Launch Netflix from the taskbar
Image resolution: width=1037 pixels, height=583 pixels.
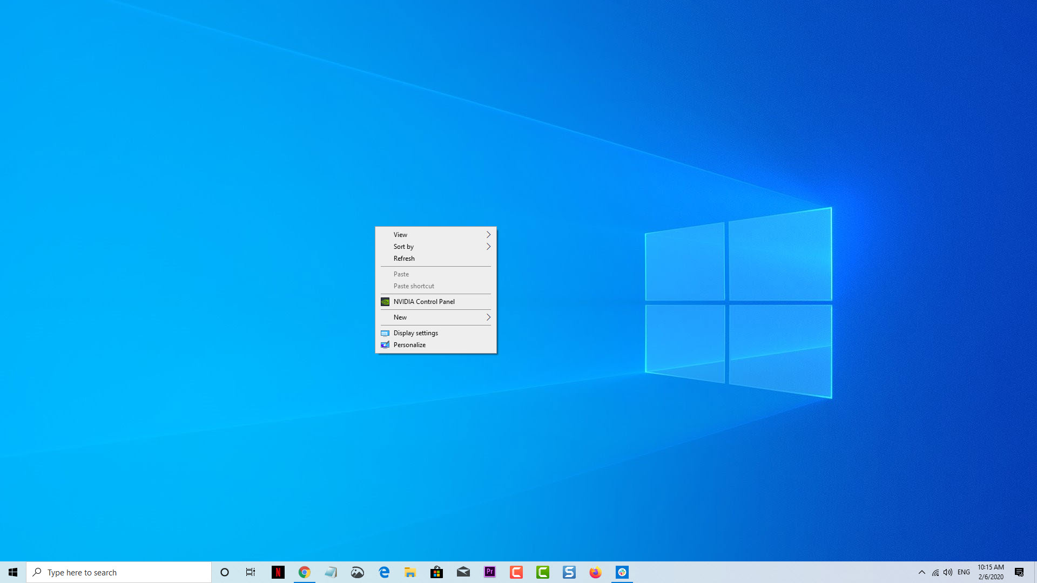click(x=278, y=572)
